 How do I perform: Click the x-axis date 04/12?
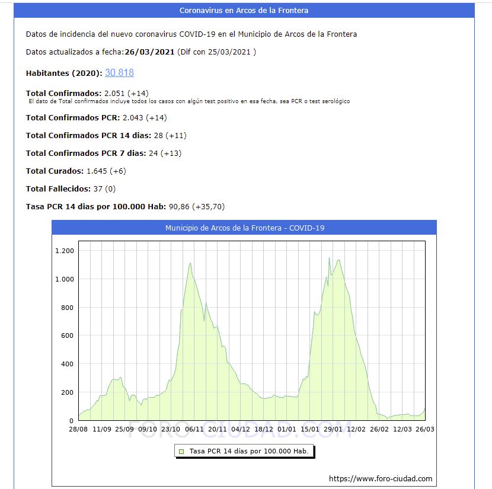tap(241, 429)
